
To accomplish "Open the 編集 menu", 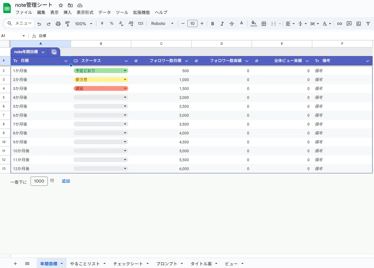I will tap(41, 12).
